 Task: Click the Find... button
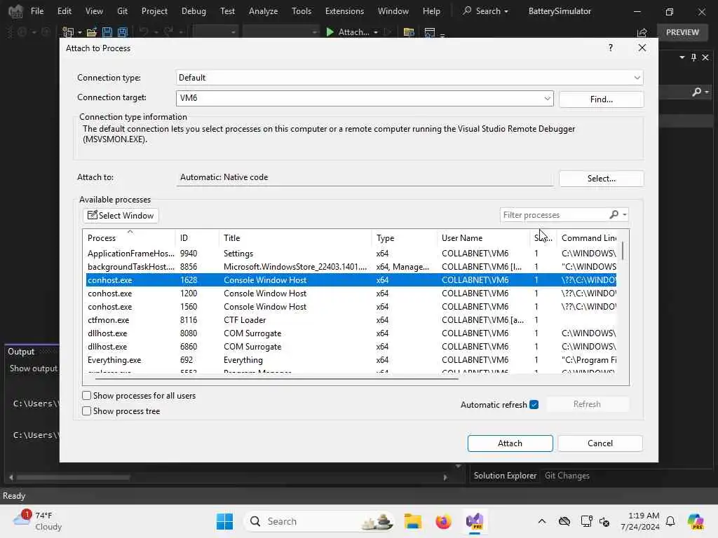(x=601, y=99)
